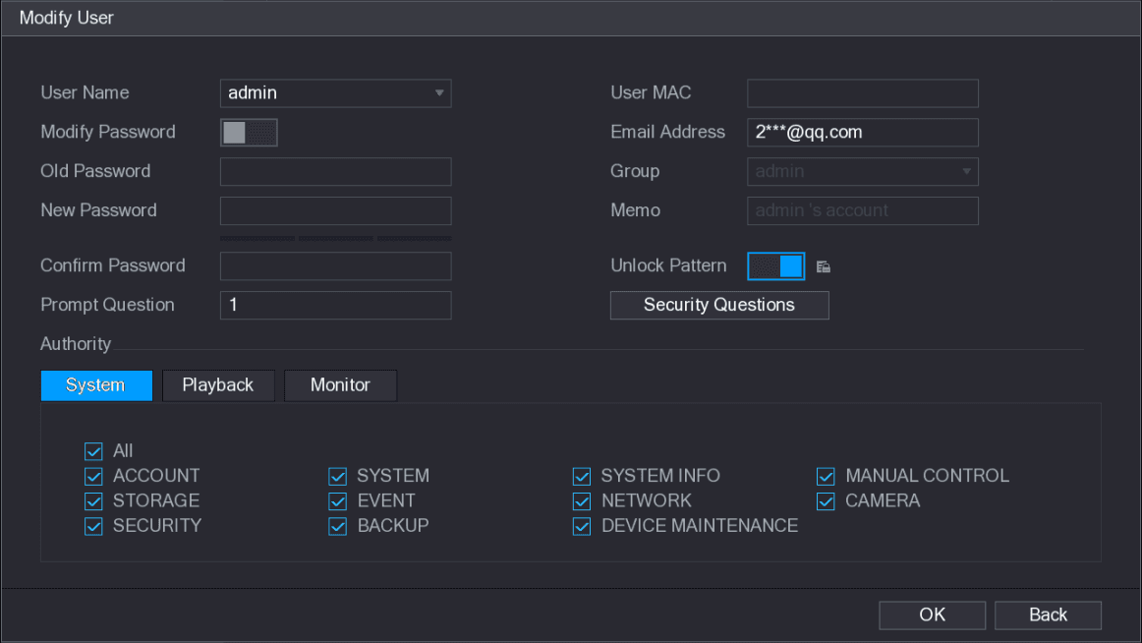Uncheck the EVENT permission

click(x=337, y=501)
